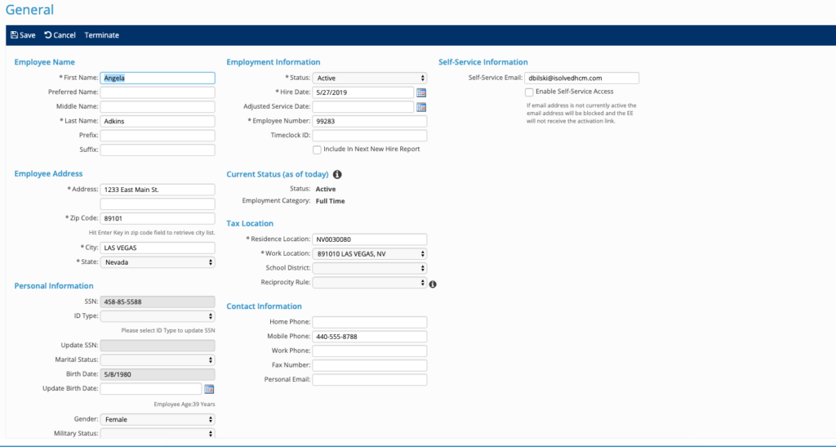The height and width of the screenshot is (447, 836).
Task: Open the Gender dropdown showing Female
Action: [x=158, y=419]
